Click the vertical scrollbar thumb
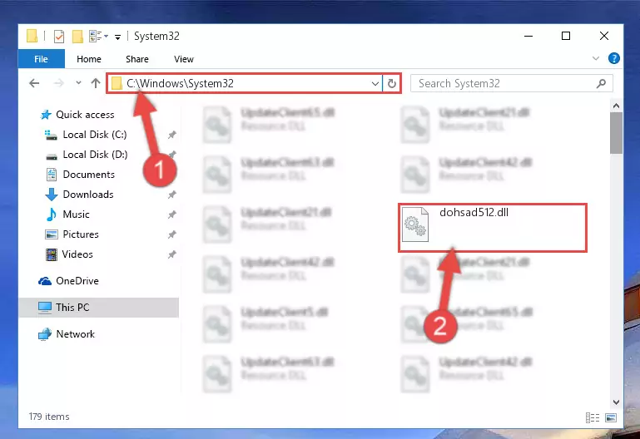Image resolution: width=640 pixels, height=439 pixels. pyautogui.click(x=617, y=133)
